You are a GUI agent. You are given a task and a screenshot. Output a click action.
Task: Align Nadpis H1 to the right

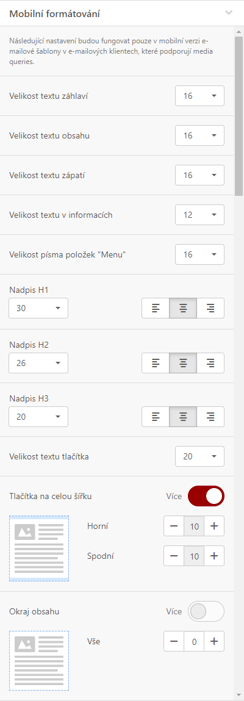pyautogui.click(x=210, y=308)
